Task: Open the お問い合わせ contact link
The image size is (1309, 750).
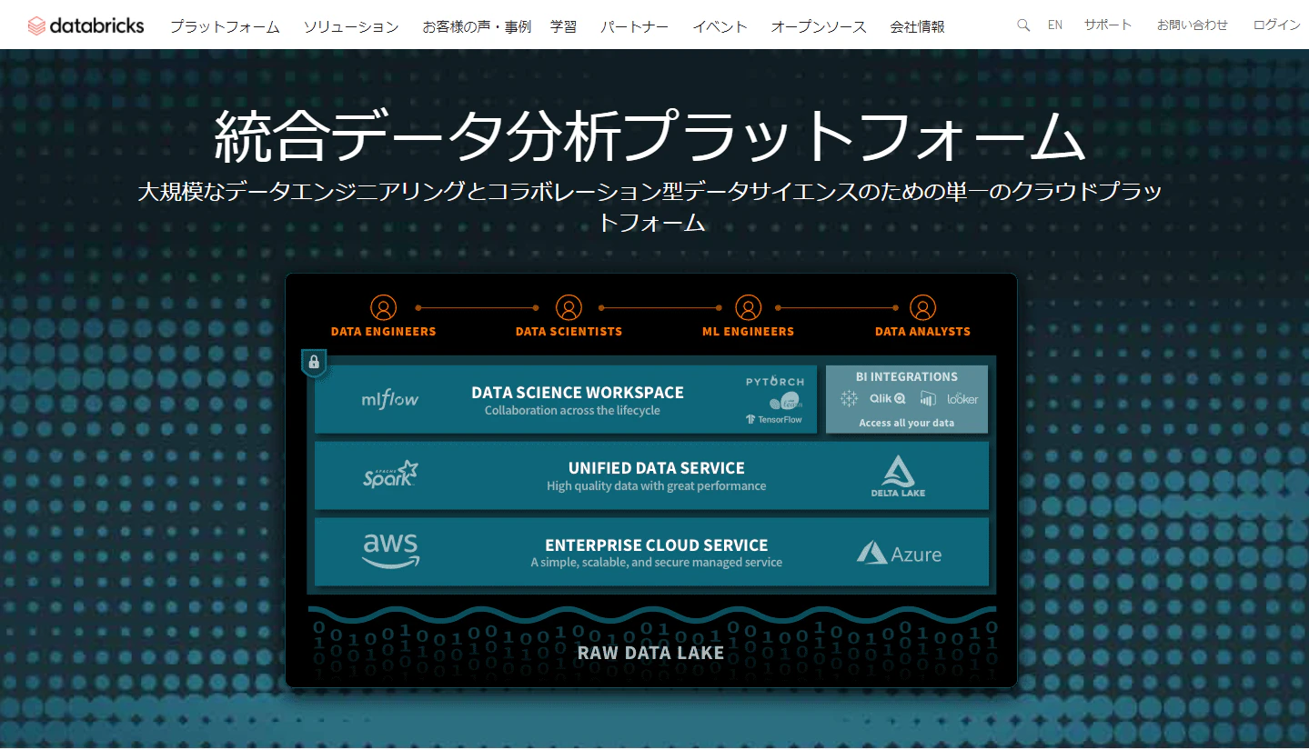Action: coord(1193,25)
